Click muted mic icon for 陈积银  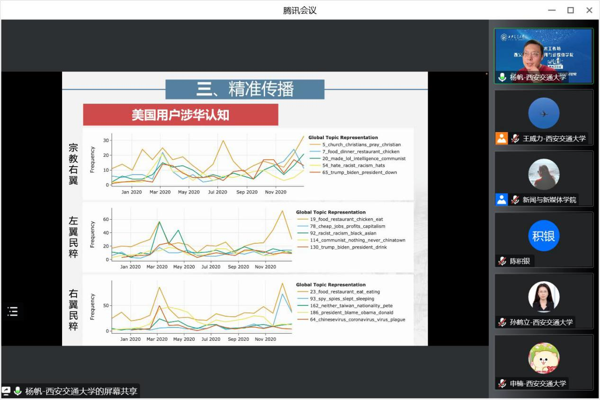click(502, 261)
